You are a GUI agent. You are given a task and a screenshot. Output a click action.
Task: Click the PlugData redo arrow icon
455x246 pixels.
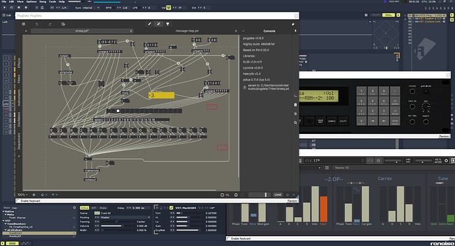coord(50,24)
